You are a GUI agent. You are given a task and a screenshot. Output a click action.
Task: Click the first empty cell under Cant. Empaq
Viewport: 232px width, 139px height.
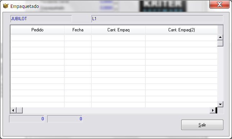pos(119,38)
